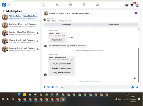
Task: Open the purple conversation information icon
Action: point(136,13)
